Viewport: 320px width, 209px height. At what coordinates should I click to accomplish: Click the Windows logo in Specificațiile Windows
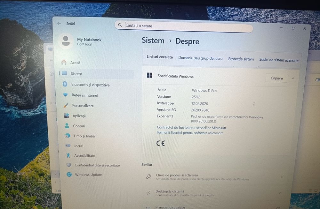pyautogui.click(x=149, y=75)
